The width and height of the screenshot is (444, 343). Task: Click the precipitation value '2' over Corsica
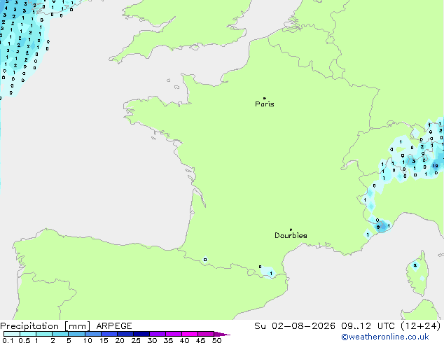(x=415, y=265)
